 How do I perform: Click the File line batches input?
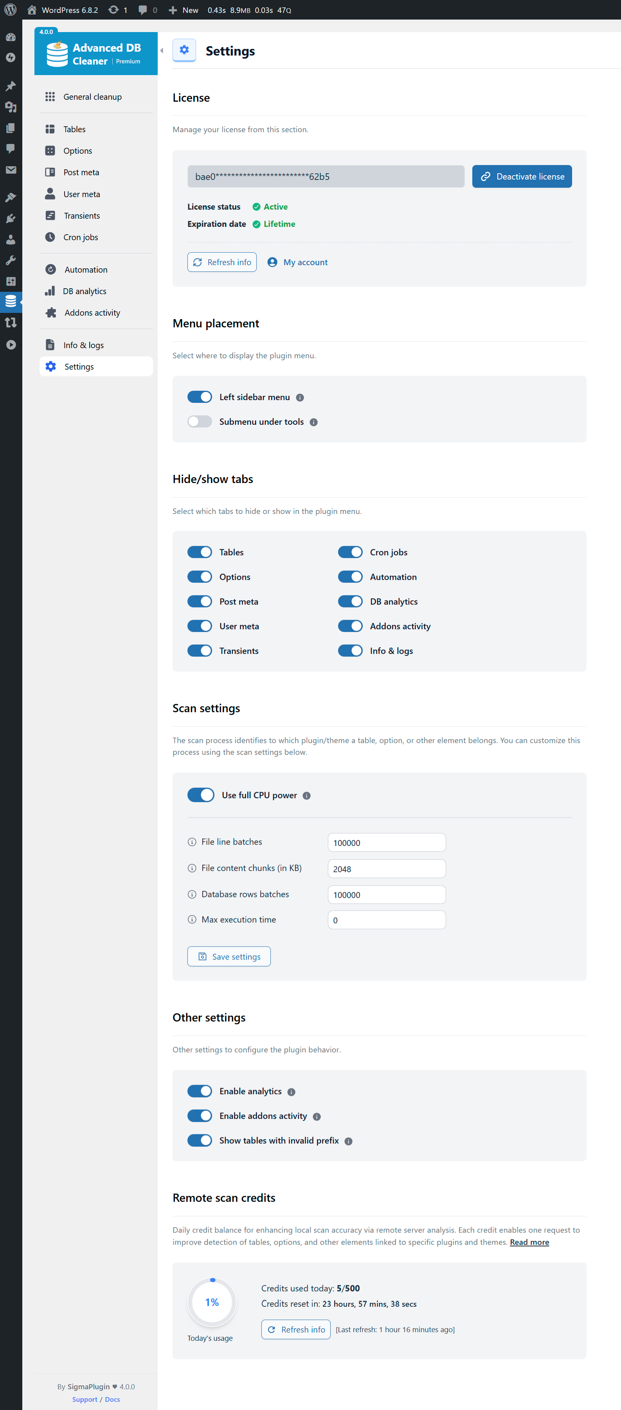point(387,842)
